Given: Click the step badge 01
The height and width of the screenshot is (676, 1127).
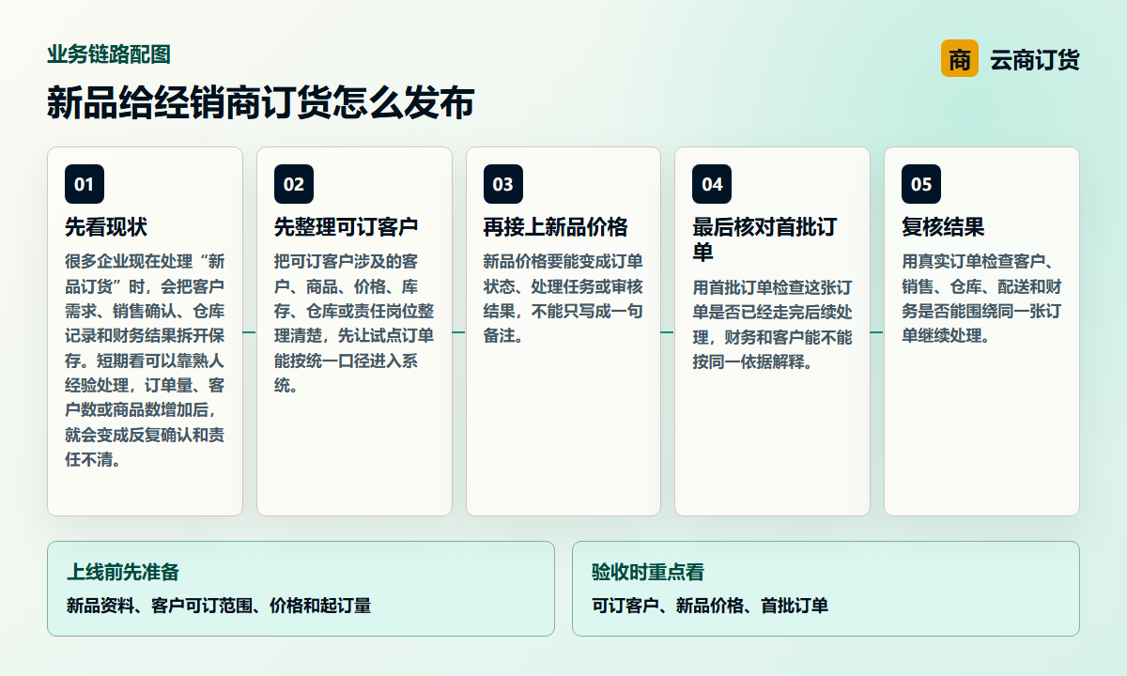Looking at the screenshot, I should pyautogui.click(x=85, y=184).
